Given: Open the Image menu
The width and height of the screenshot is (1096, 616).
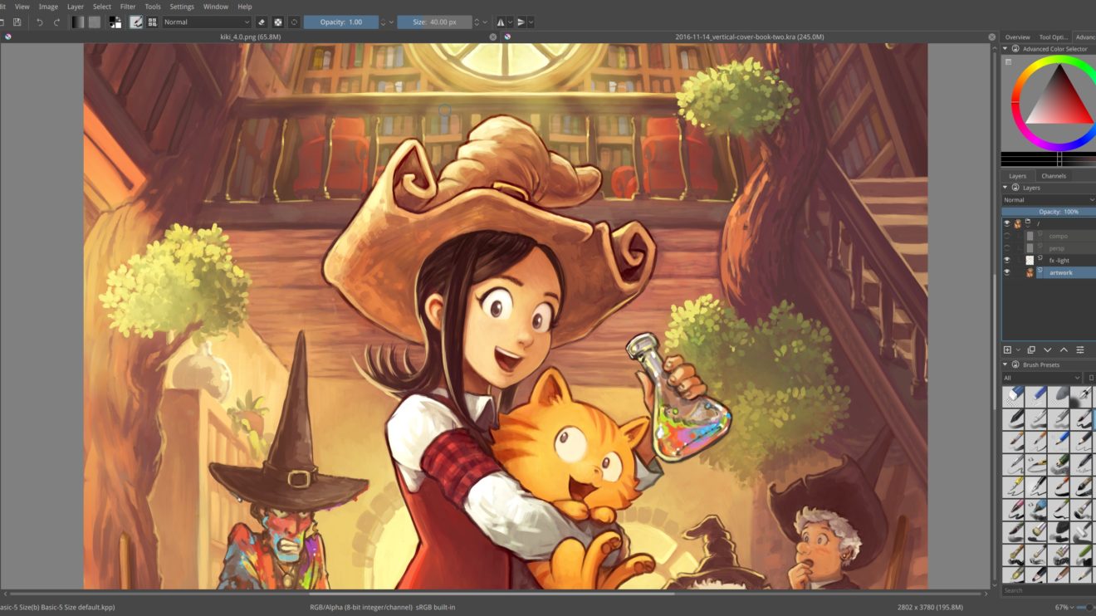Looking at the screenshot, I should click(48, 7).
